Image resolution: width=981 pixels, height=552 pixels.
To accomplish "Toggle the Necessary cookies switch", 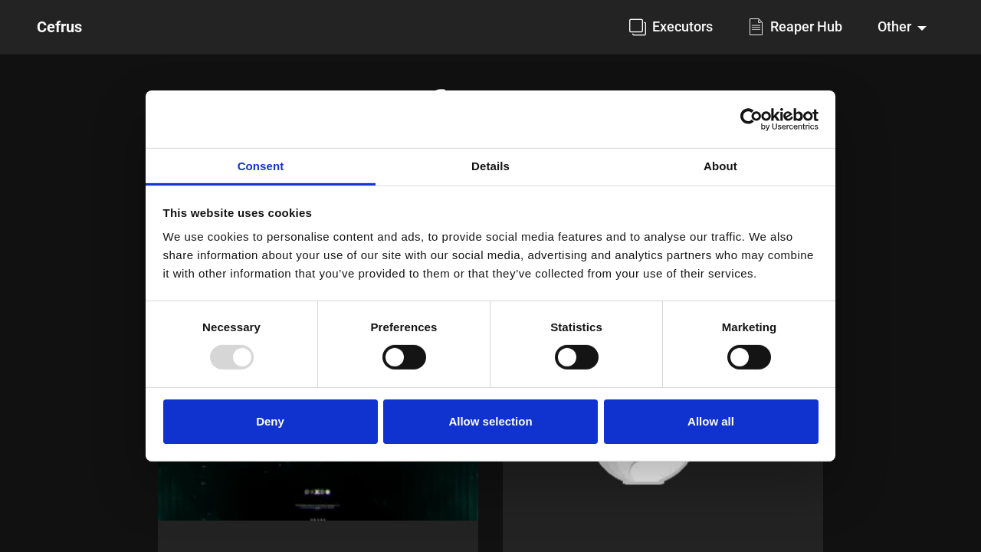I will tap(231, 357).
